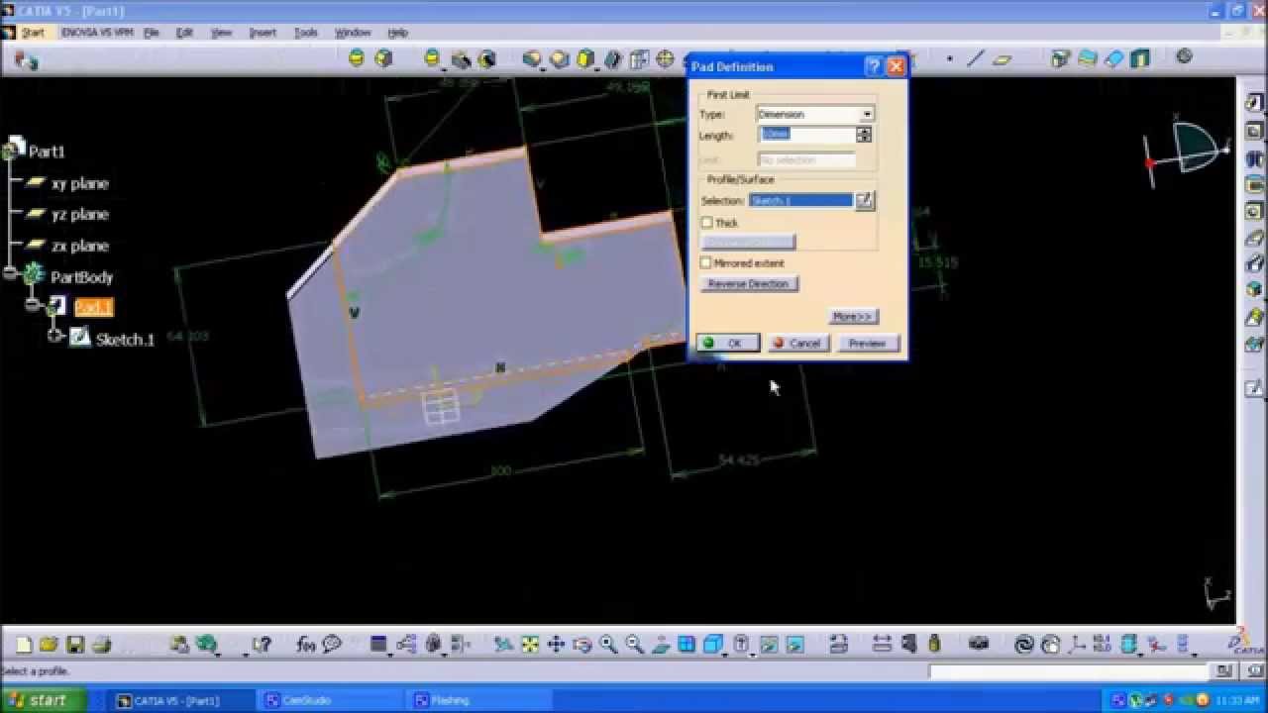Collapse the Pad.1 tree node

click(x=33, y=303)
